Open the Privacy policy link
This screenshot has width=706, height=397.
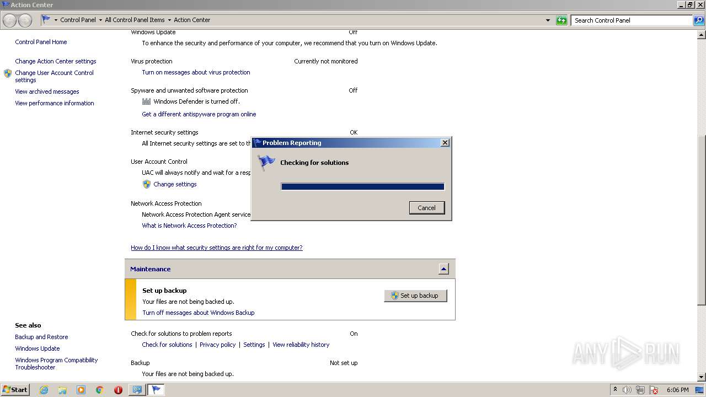pos(217,345)
